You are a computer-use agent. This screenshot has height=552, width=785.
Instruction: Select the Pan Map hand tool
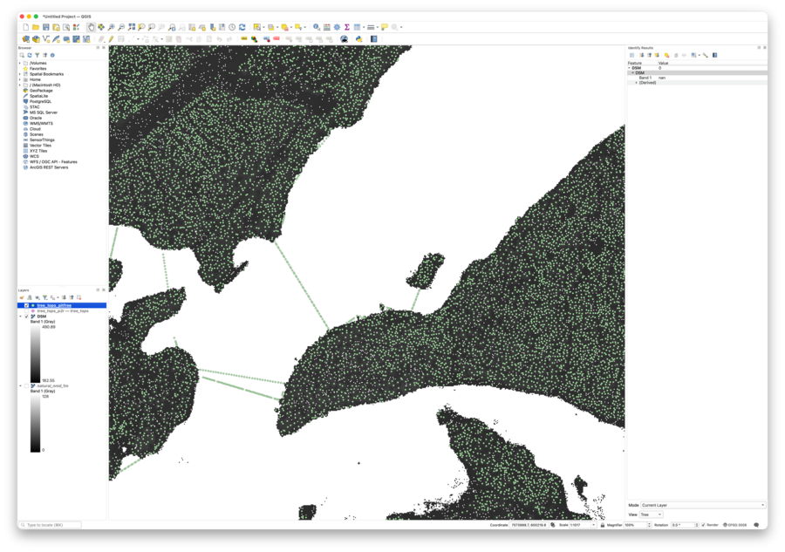coord(91,27)
